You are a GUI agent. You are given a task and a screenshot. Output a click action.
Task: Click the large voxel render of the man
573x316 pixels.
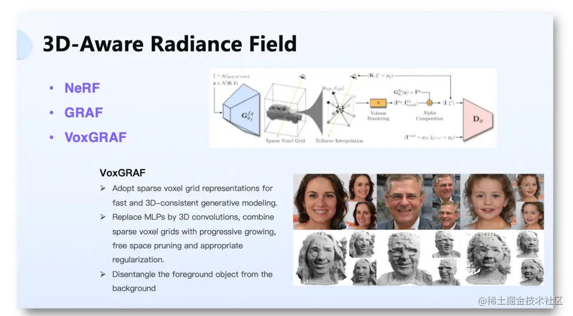click(x=404, y=258)
